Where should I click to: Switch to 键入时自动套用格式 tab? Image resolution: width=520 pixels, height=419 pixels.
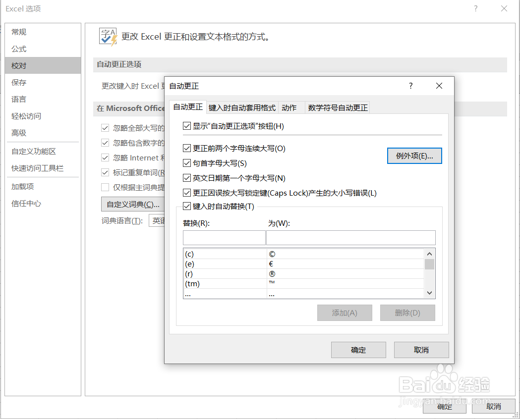[242, 107]
